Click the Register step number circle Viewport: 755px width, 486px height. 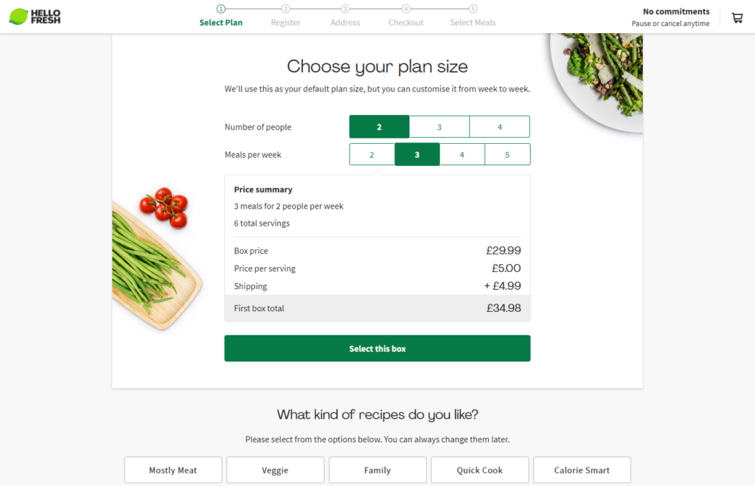click(285, 9)
